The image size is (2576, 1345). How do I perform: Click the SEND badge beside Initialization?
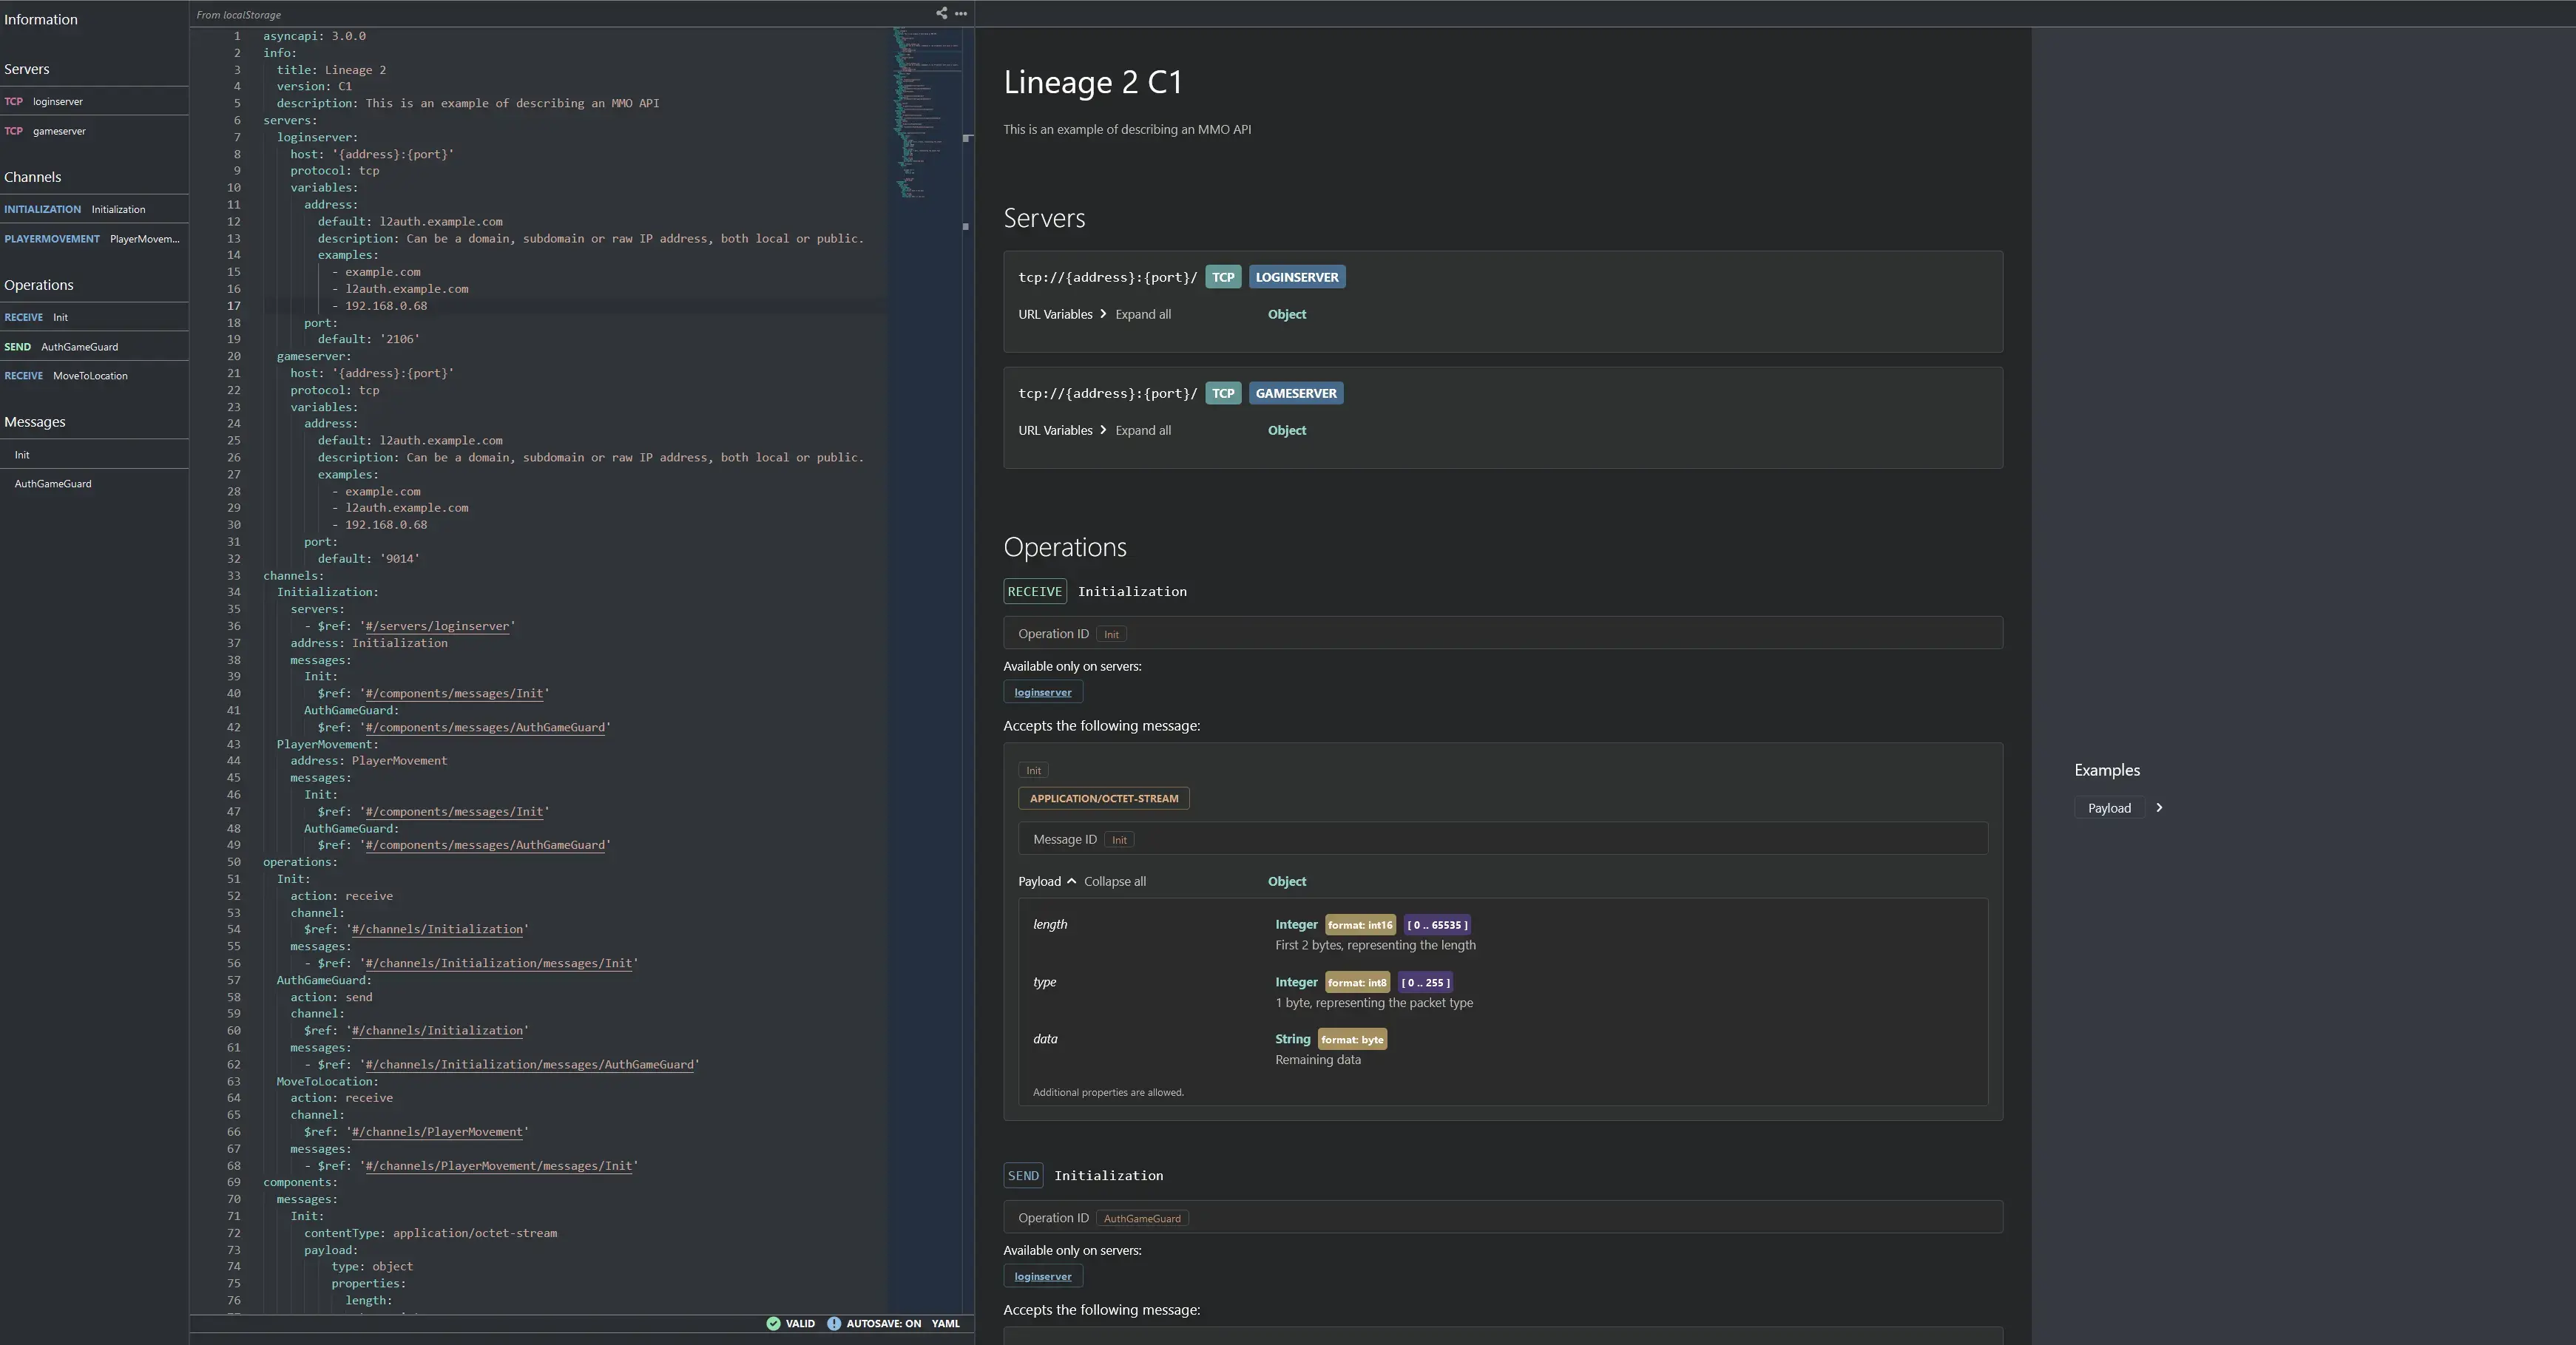pyautogui.click(x=1023, y=1175)
